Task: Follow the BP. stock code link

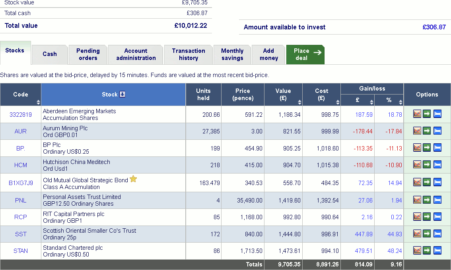Action: 20,148
